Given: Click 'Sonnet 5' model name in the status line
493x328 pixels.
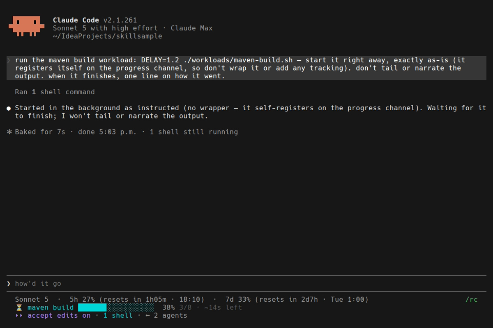Looking at the screenshot, I should coord(32,299).
